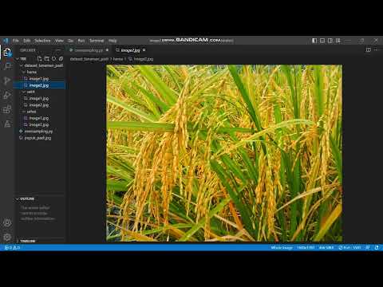The width and height of the screenshot is (383, 287).
Task: Click dataset_tanaman_padi in the breadcrumb
Action: 89,59
